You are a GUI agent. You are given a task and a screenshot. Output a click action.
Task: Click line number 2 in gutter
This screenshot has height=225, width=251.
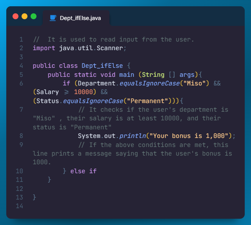pyautogui.click(x=21, y=48)
